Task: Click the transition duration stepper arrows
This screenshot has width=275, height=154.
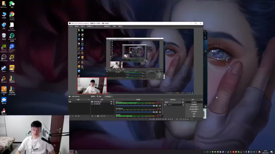Action: point(183,105)
